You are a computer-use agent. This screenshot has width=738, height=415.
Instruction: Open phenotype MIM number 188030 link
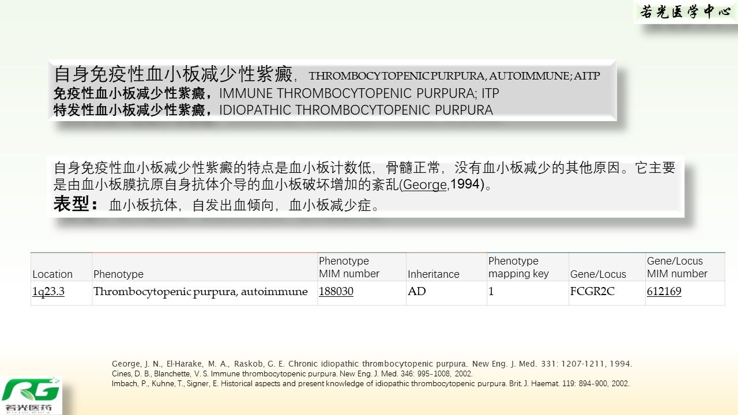[336, 292]
